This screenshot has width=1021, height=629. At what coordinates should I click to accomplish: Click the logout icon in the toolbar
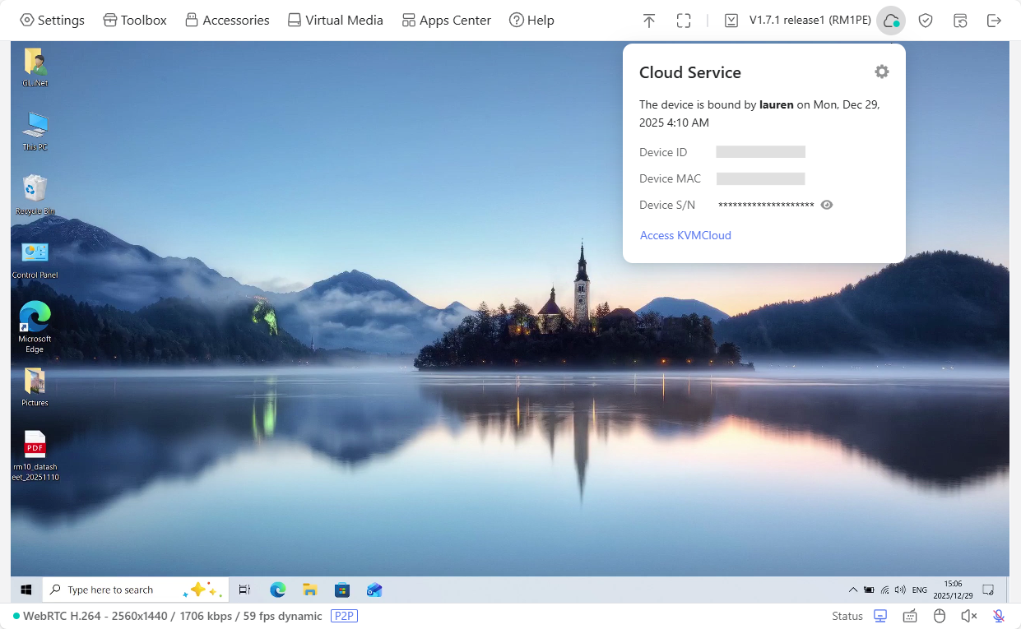994,21
